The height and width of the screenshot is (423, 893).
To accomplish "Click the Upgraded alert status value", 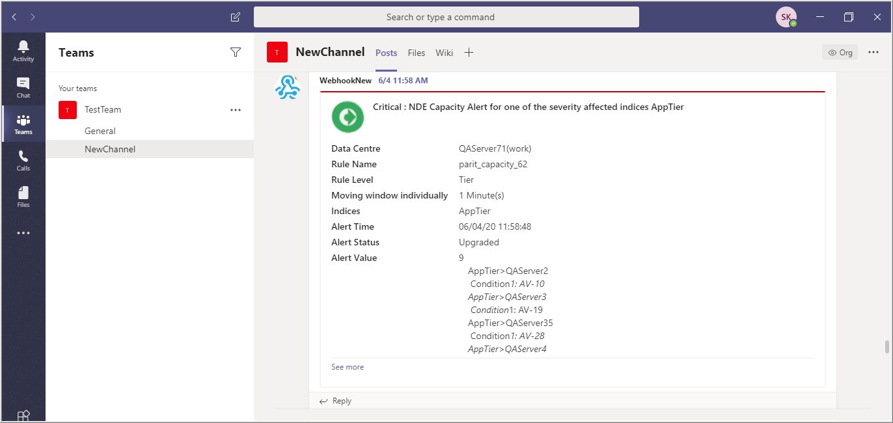I will [x=479, y=242].
